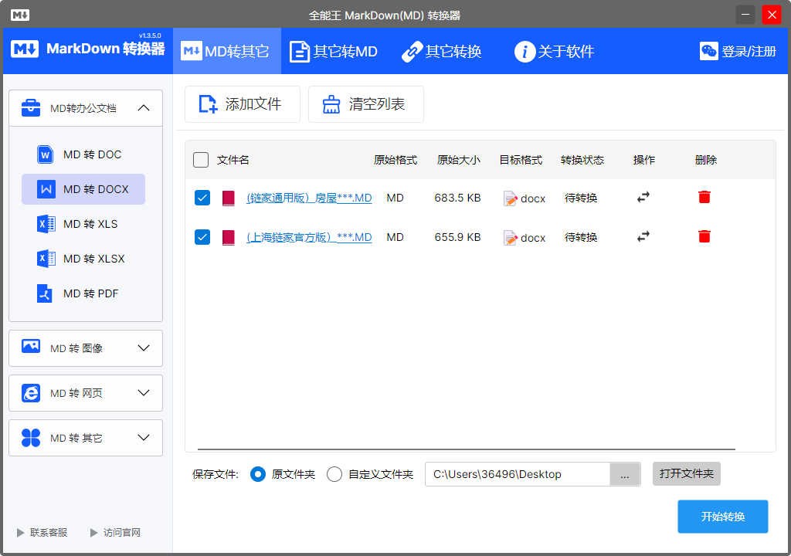791x556 pixels.
Task: Click the 添加文件 button
Action: coord(243,104)
